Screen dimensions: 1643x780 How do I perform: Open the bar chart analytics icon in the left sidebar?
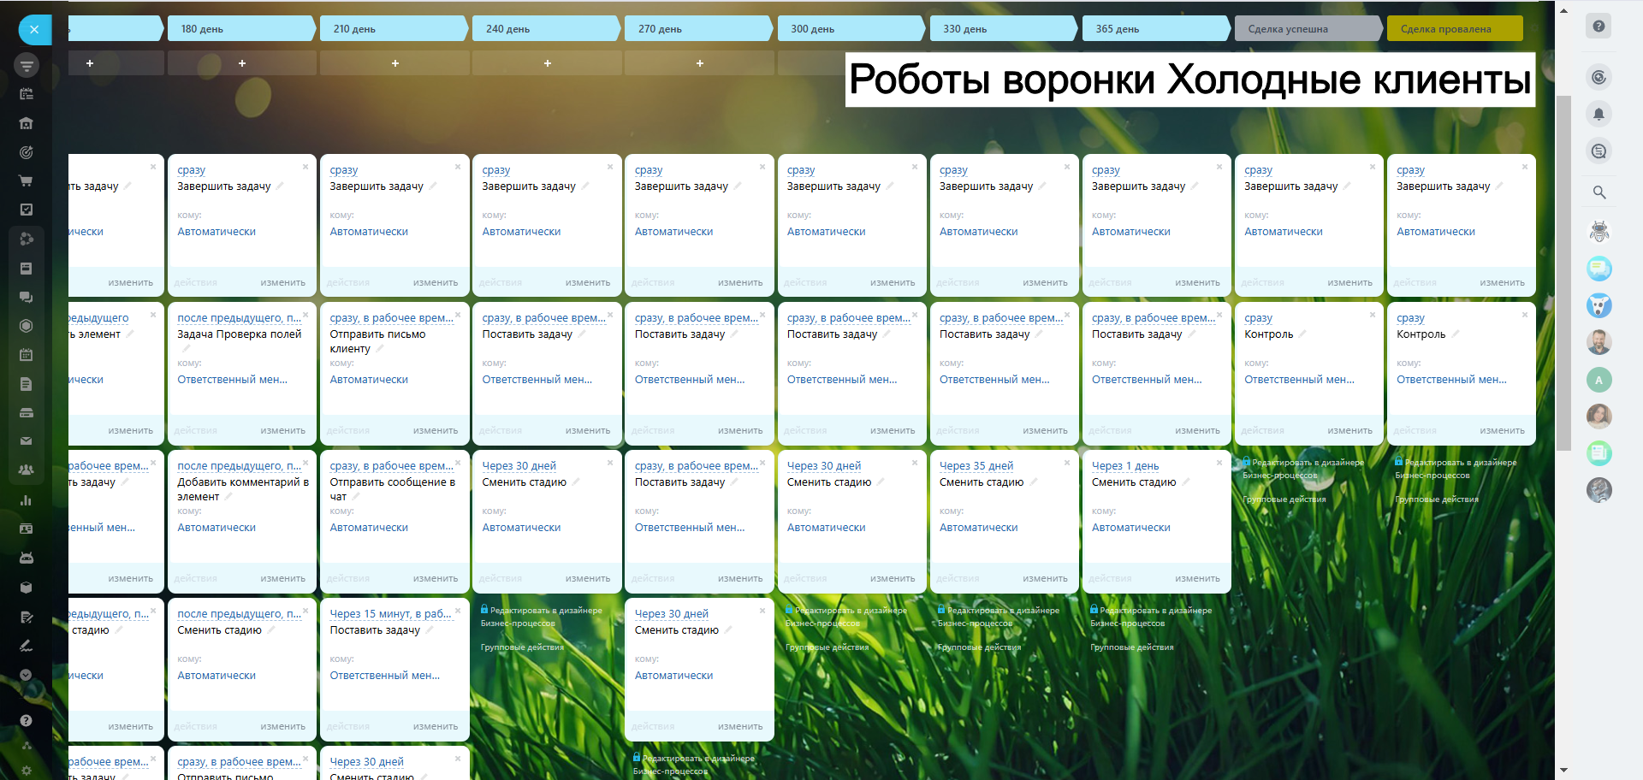(27, 500)
